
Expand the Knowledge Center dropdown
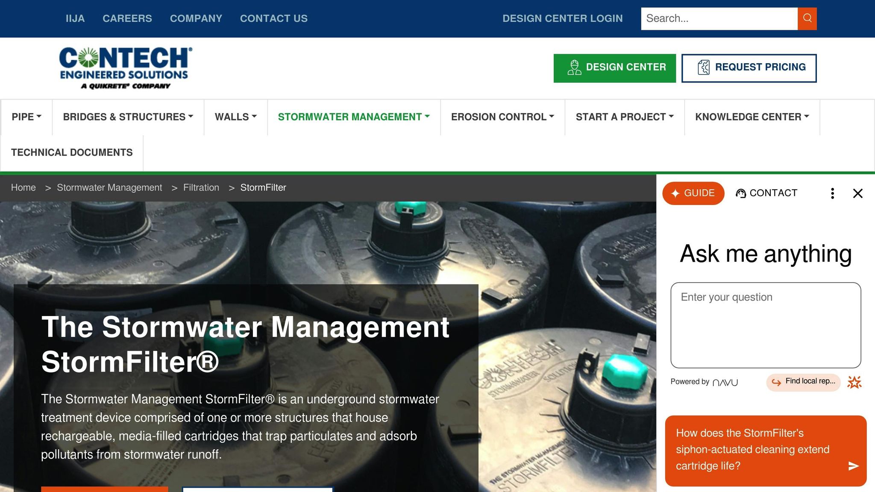coord(752,117)
